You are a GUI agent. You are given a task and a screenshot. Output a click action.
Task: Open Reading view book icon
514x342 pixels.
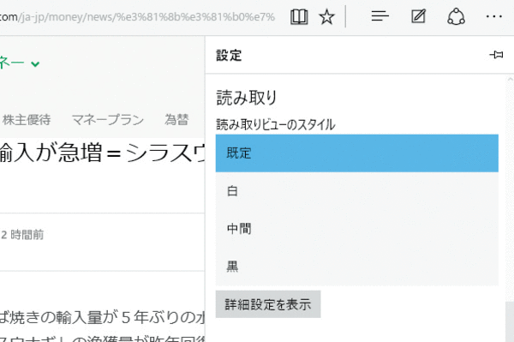click(x=299, y=17)
